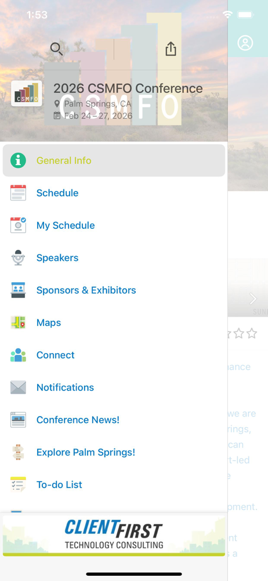The width and height of the screenshot is (268, 581).
Task: Tap the share icon in header
Action: [171, 49]
